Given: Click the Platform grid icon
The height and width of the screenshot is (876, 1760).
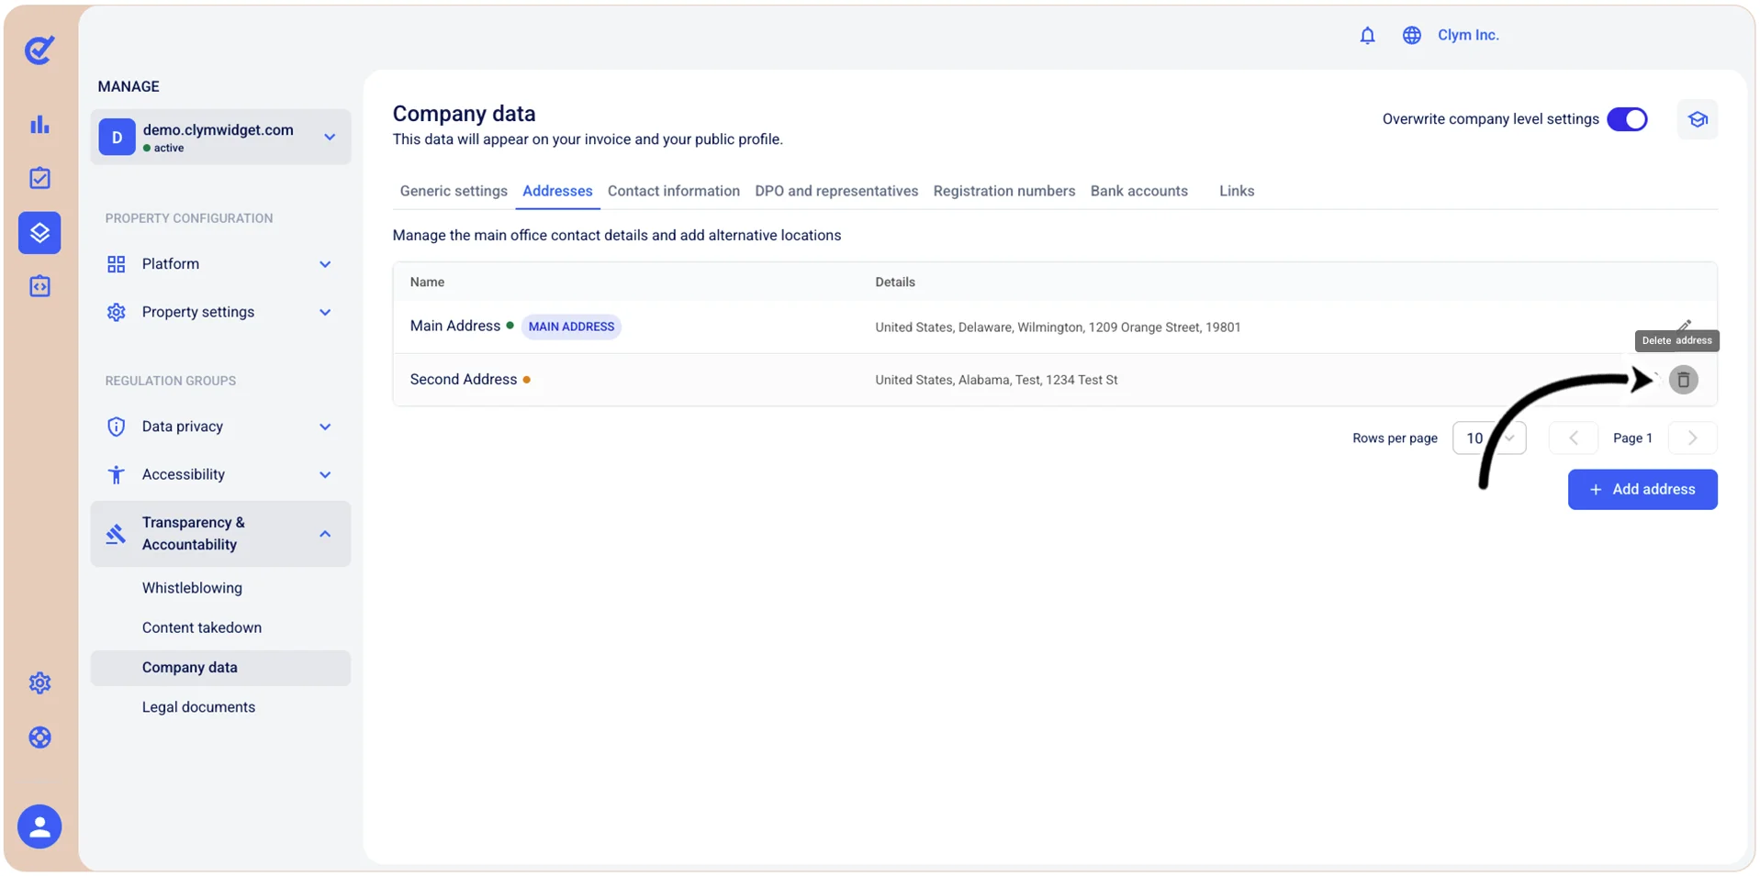Looking at the screenshot, I should tap(116, 264).
